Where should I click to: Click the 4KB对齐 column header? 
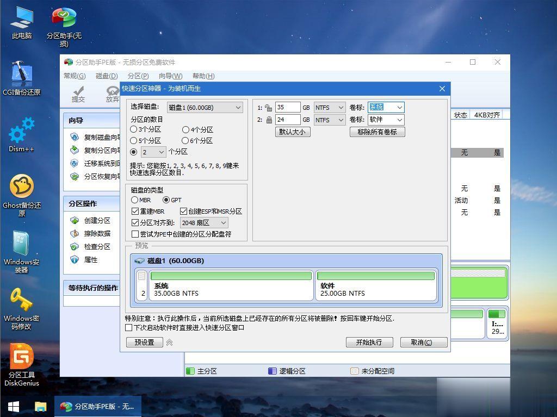[x=487, y=115]
